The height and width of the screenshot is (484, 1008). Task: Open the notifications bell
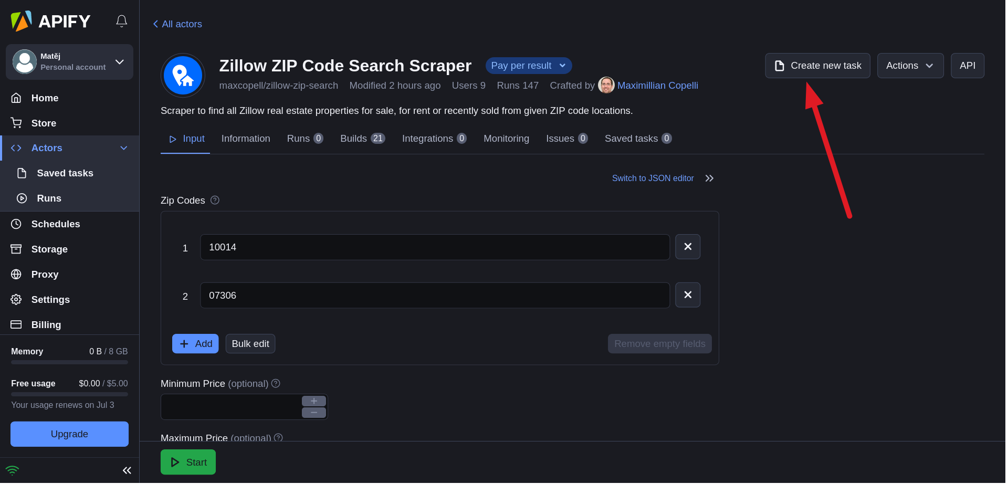[121, 21]
